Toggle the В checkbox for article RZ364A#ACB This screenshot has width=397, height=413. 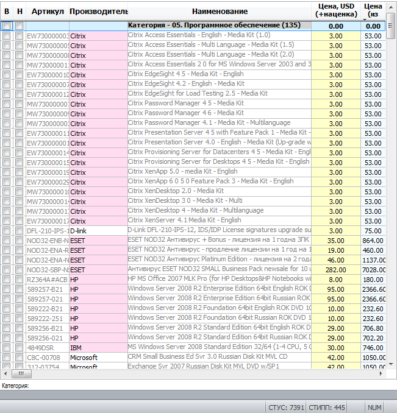point(7,280)
